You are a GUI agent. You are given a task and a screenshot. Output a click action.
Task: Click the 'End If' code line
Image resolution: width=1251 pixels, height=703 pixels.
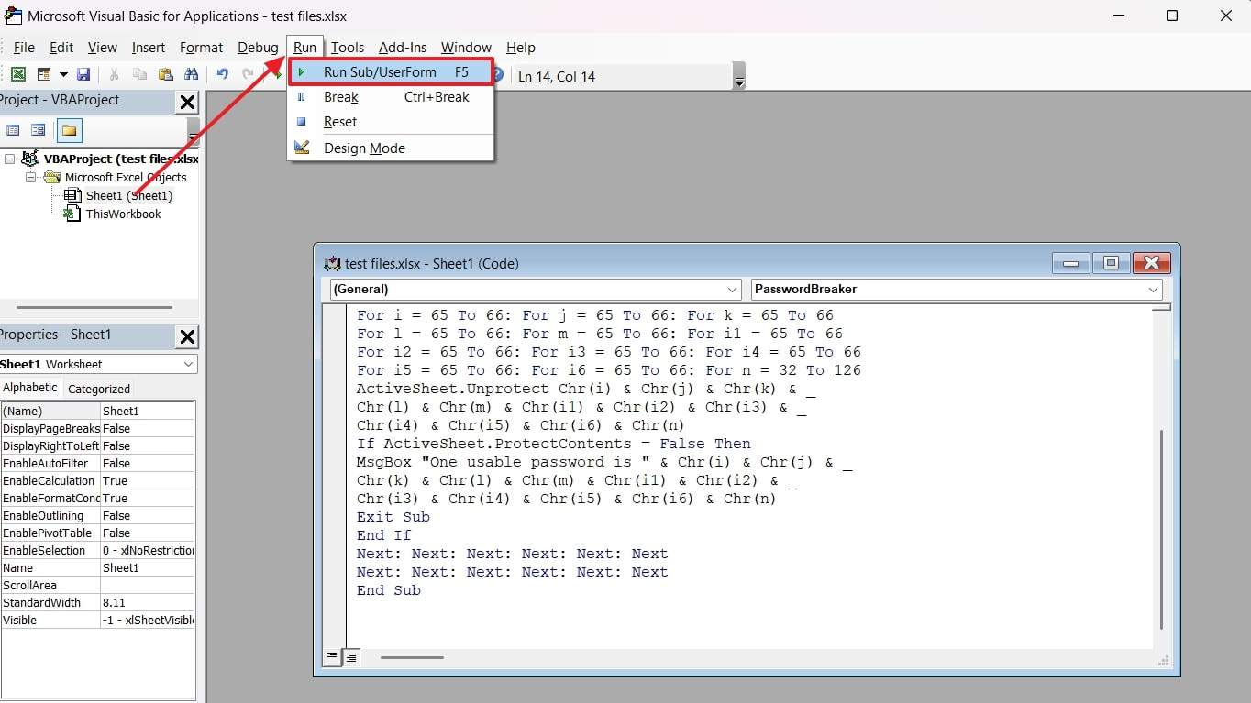[384, 535]
